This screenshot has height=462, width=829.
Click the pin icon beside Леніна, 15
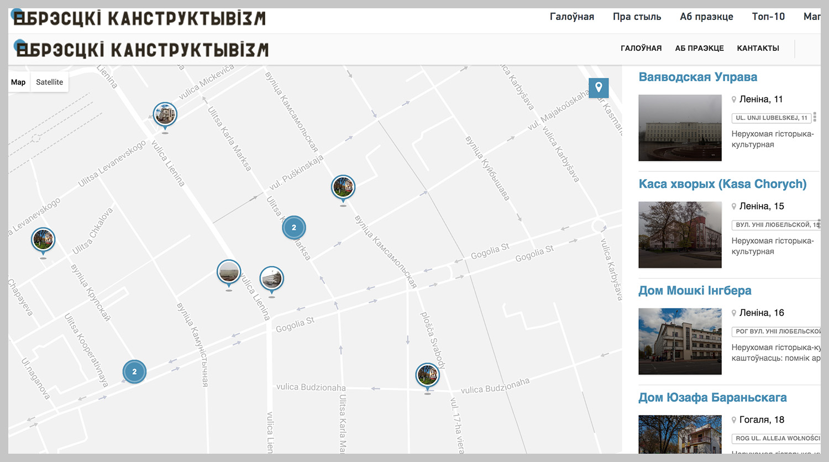coord(734,206)
